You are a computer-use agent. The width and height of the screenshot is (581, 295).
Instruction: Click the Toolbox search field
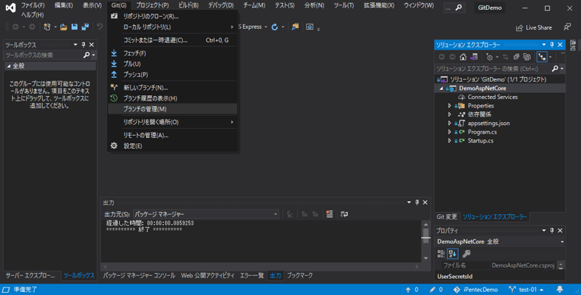pyautogui.click(x=44, y=55)
